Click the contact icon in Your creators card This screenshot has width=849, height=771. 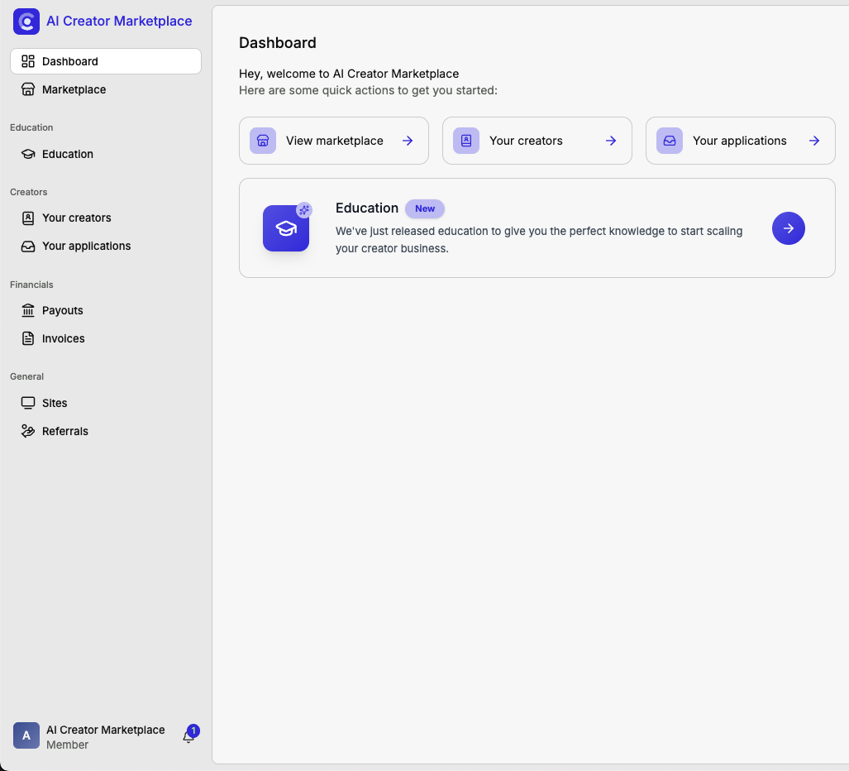point(466,141)
